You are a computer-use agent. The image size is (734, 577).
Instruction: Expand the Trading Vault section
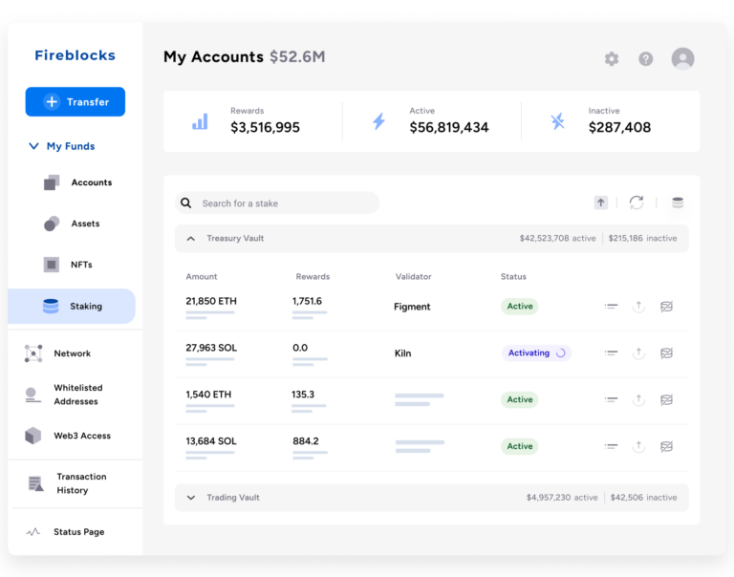pos(191,498)
